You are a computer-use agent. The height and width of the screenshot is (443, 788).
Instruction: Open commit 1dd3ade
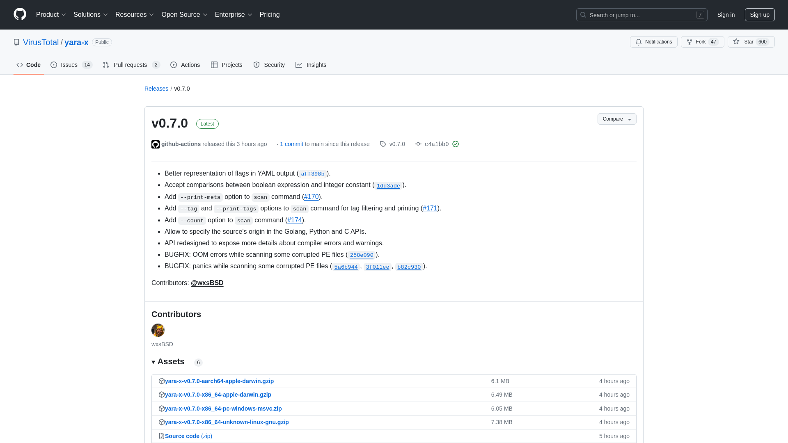(388, 186)
